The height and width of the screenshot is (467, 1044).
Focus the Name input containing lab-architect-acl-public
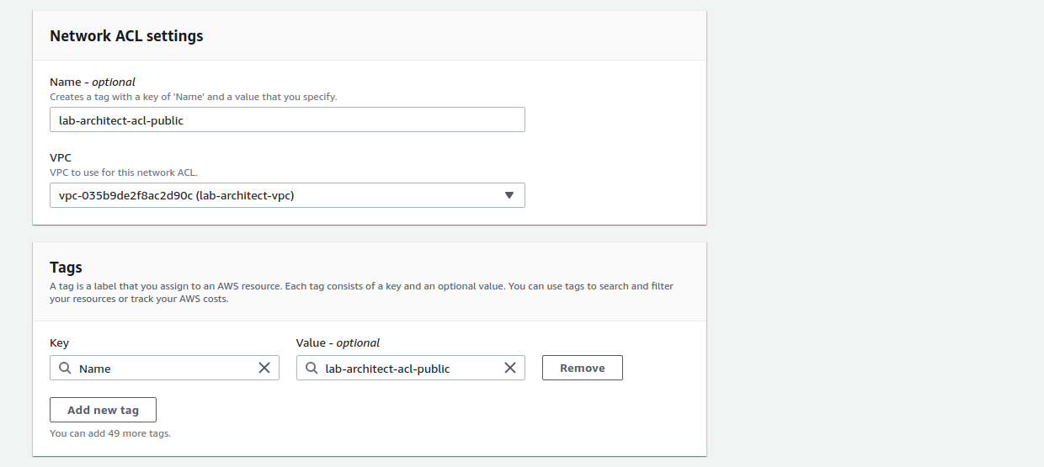[286, 119]
